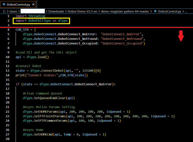The width and height of the screenshot is (193, 142).
Task: Open demo-magician-python-64-master breadcrumb
Action: (x=125, y=12)
